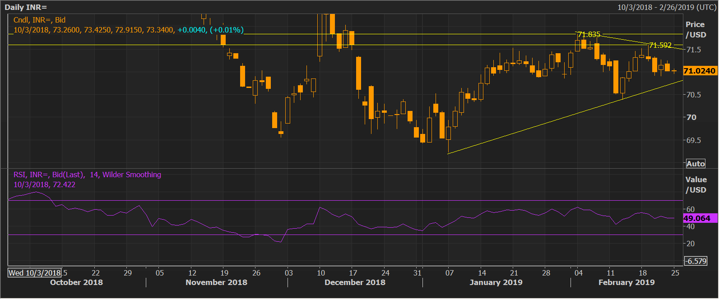Click the 'Wed 10/3/2018' crosshair date label
719x299 pixels.
tap(34, 272)
